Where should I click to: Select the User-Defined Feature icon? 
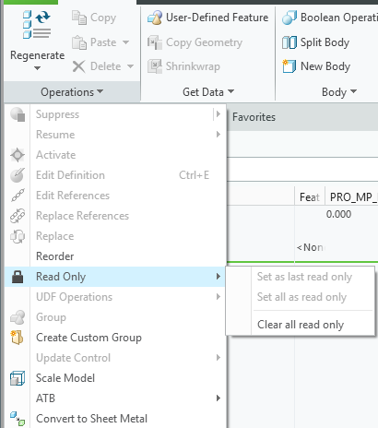pos(155,18)
